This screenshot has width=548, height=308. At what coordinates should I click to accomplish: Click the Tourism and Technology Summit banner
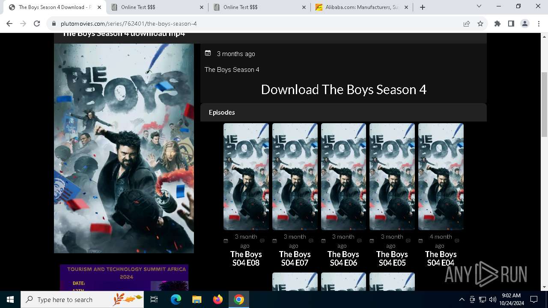point(124,278)
